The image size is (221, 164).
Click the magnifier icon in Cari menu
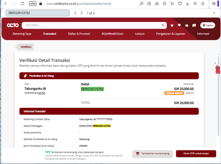[x=163, y=25]
